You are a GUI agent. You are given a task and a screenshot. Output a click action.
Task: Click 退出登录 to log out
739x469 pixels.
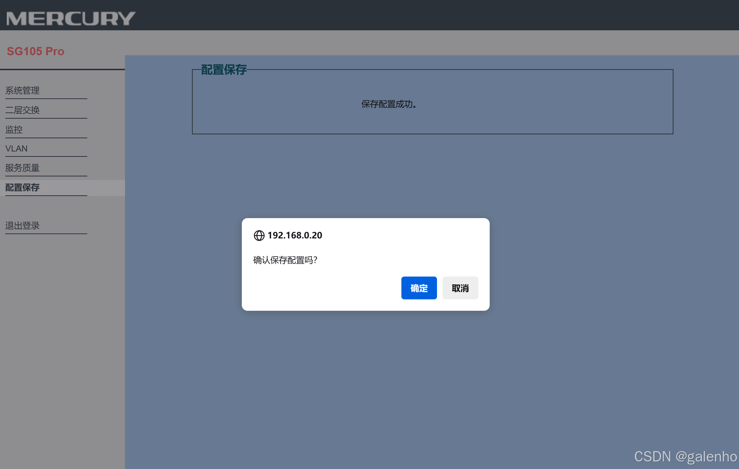[x=22, y=226]
